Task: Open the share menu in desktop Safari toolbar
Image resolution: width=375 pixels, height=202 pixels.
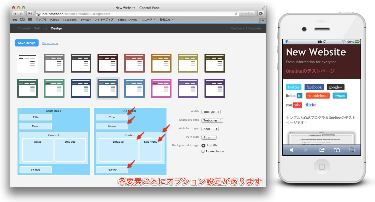Action: (29, 14)
